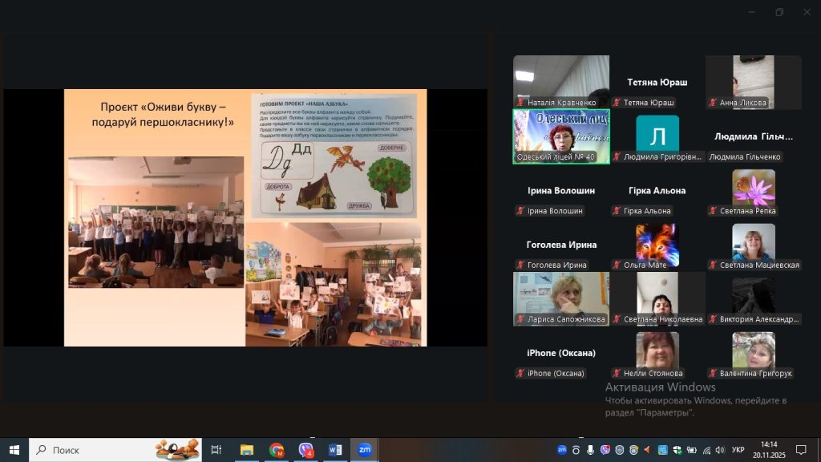Open Microsoft Word from the taskbar
The height and width of the screenshot is (462, 821).
click(x=335, y=450)
